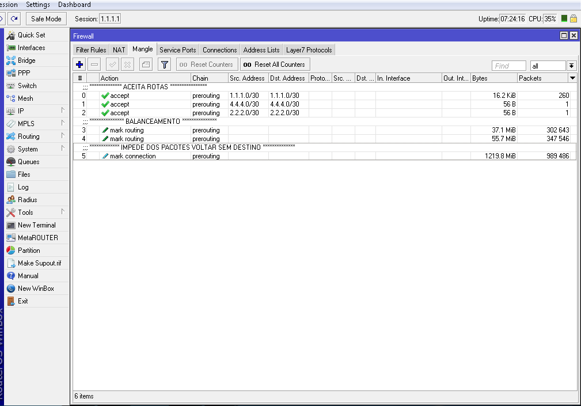Open Manual from the sidebar

[37, 276]
